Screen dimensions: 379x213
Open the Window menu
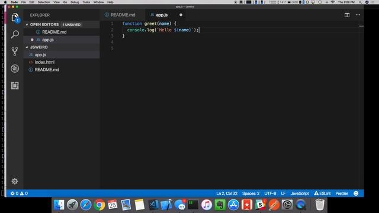98,2
